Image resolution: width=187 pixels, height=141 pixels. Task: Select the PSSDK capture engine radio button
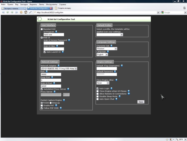[42, 103]
